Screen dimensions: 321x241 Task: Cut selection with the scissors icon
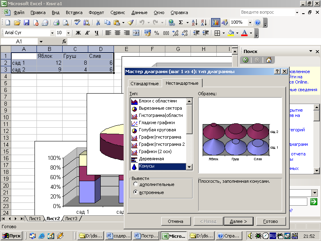(x=98, y=22)
